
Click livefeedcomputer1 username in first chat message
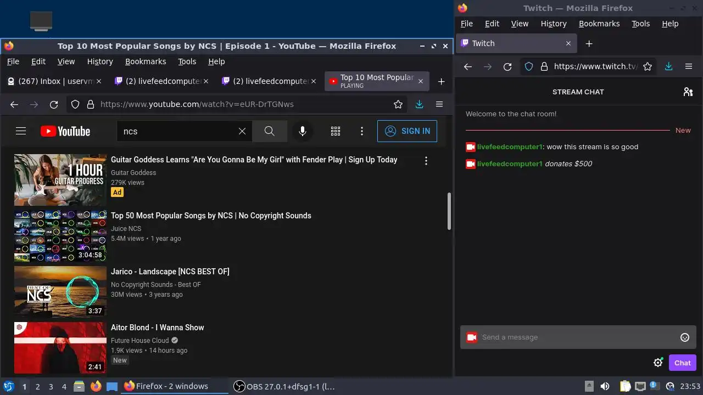510,147
